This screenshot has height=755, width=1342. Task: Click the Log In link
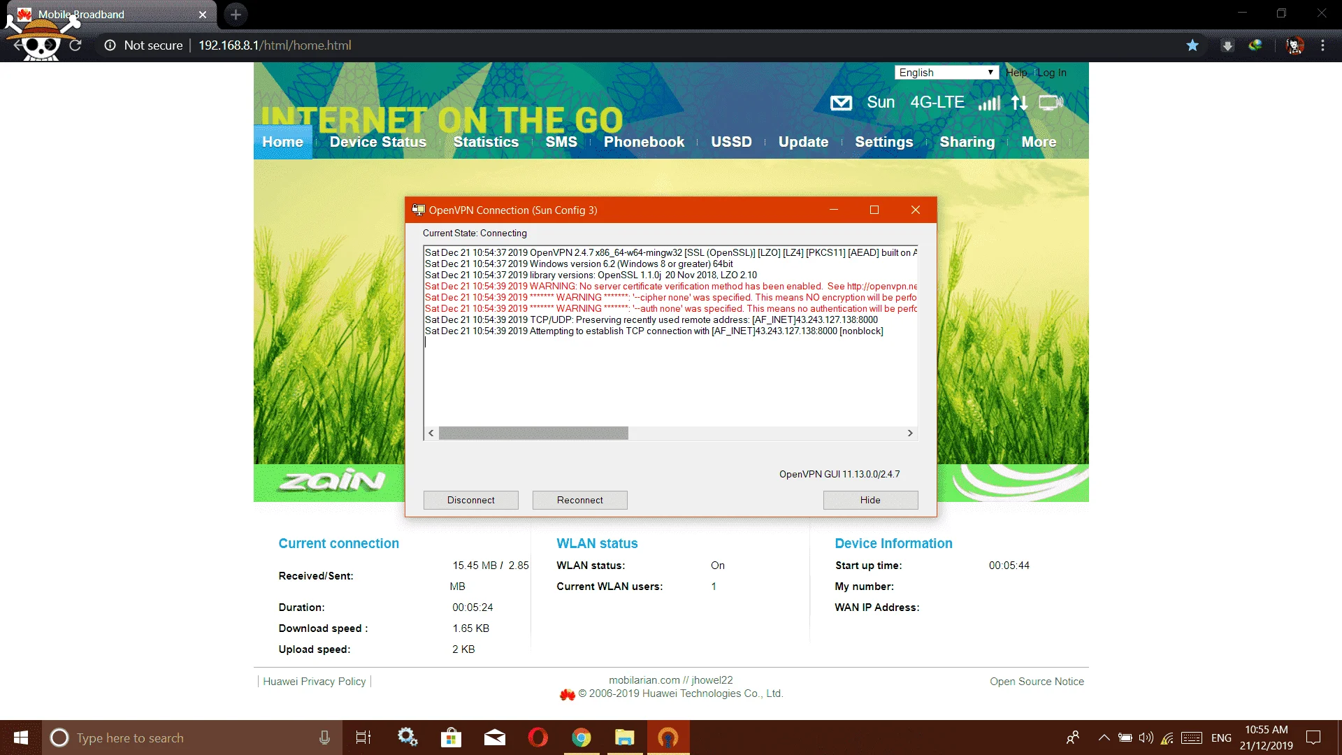[x=1052, y=73]
